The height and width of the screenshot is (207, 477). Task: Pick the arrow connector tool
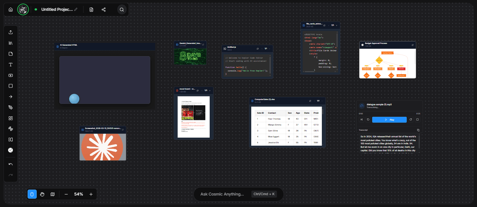point(10,97)
